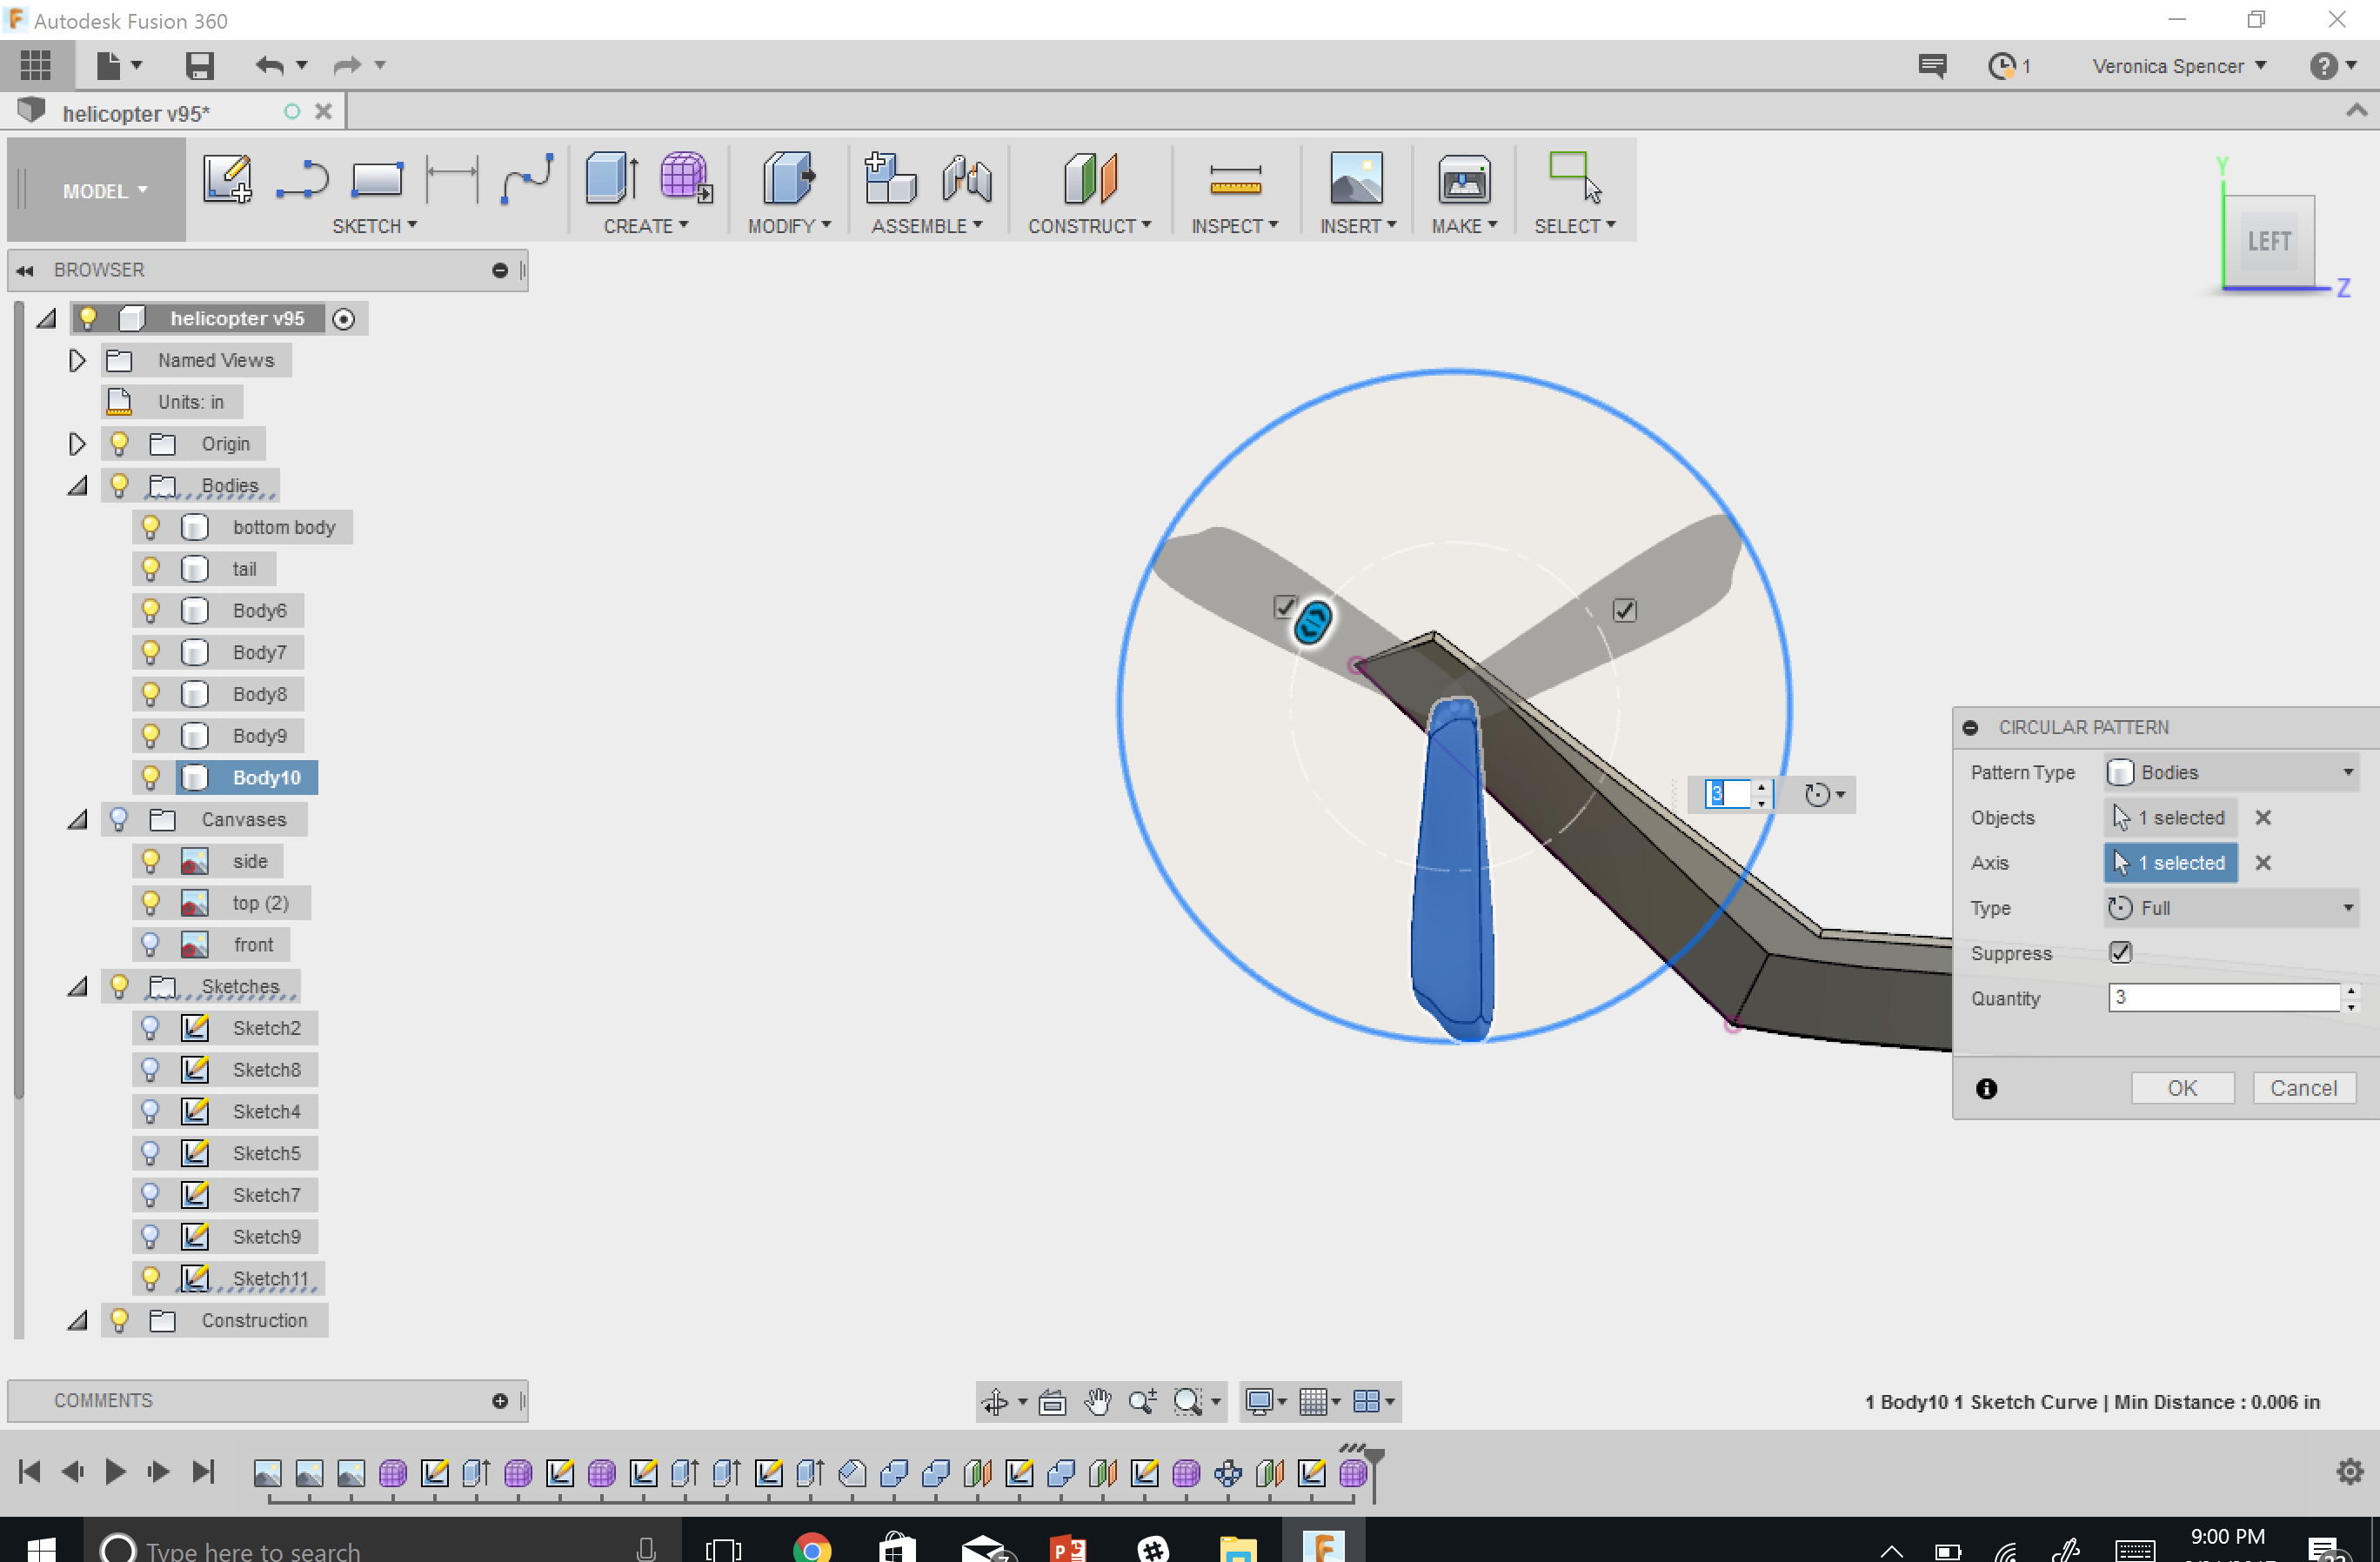Image resolution: width=2380 pixels, height=1562 pixels.
Task: Open the comments notification icon
Action: [1932, 66]
